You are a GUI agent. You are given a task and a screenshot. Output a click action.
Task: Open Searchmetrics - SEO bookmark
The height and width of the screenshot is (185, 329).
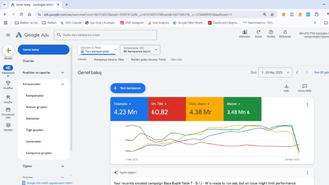(258, 23)
